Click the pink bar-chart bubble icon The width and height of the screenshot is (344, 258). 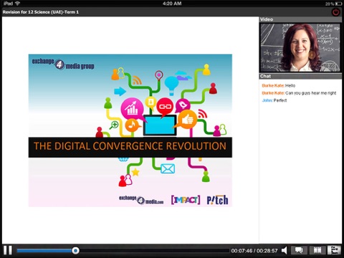pos(132,109)
